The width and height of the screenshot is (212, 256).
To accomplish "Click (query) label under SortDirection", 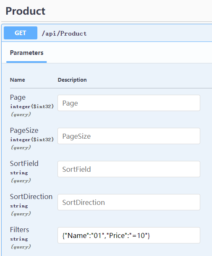I will point(21,214).
